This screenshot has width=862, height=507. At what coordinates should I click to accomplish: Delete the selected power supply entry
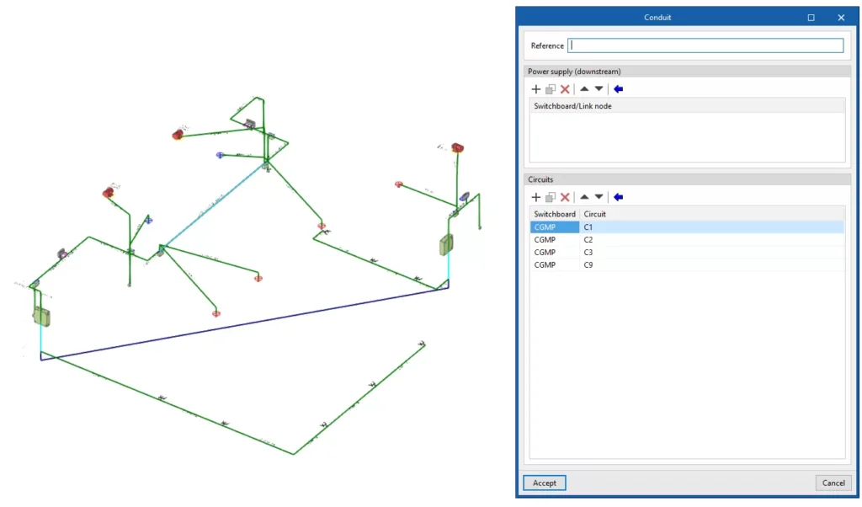click(565, 89)
